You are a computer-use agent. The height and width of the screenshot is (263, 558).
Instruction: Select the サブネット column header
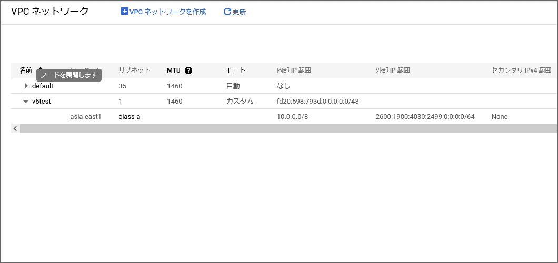(x=134, y=70)
